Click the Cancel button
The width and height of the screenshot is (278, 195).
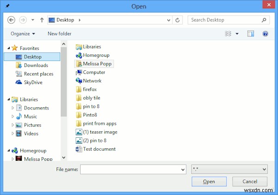[250, 182]
